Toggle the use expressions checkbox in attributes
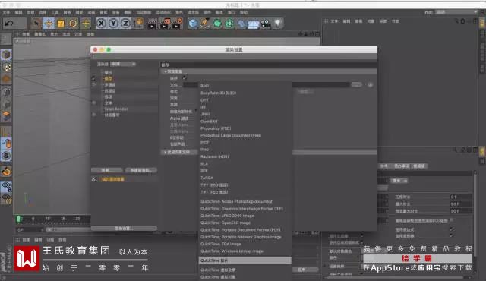The width and height of the screenshot is (486, 281). pyautogui.click(x=452, y=229)
